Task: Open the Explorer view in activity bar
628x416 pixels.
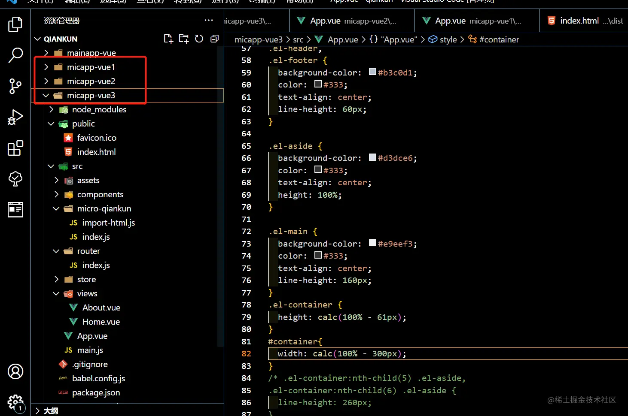Action: point(15,24)
